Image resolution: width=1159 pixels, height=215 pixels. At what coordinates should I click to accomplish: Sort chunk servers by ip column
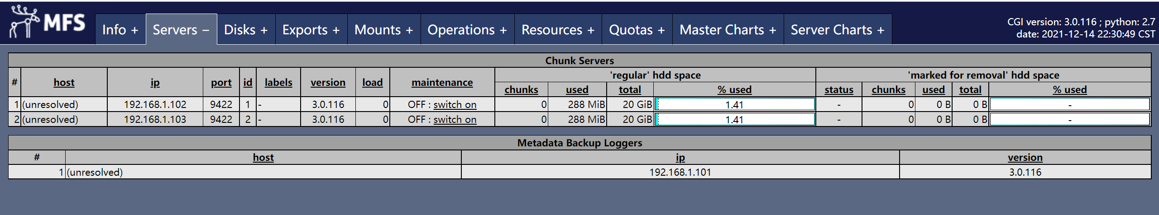155,82
